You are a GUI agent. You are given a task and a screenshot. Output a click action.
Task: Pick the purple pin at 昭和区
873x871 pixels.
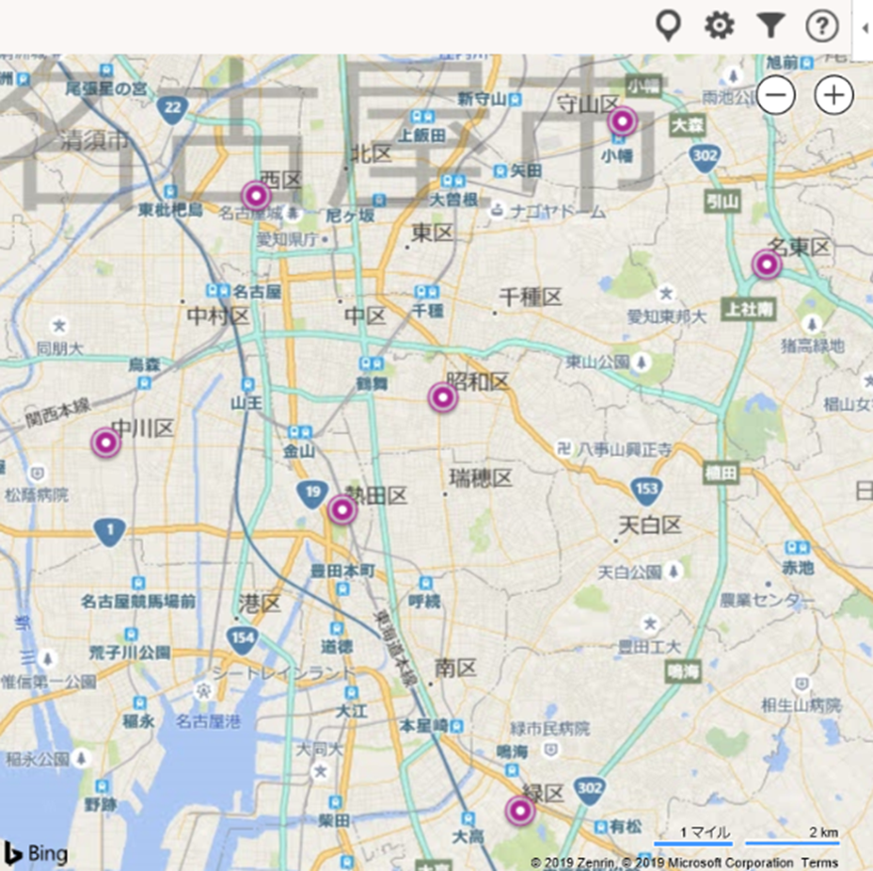point(442,397)
